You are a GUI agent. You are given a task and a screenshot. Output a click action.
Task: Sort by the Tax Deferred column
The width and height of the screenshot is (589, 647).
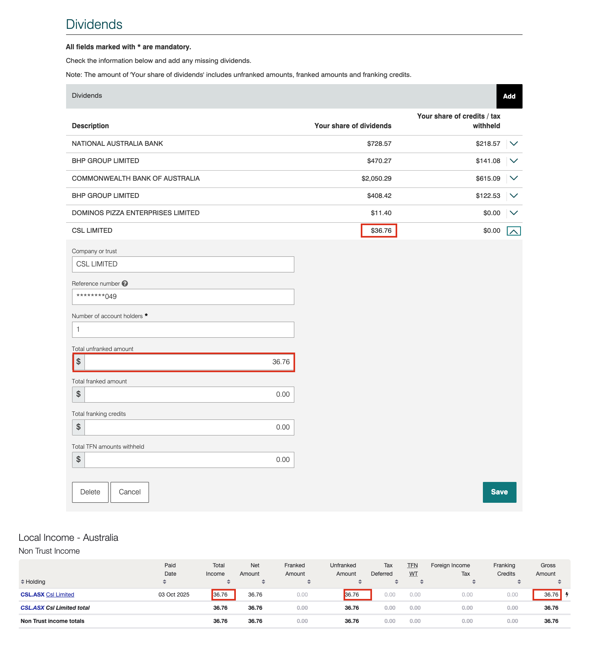tap(396, 582)
